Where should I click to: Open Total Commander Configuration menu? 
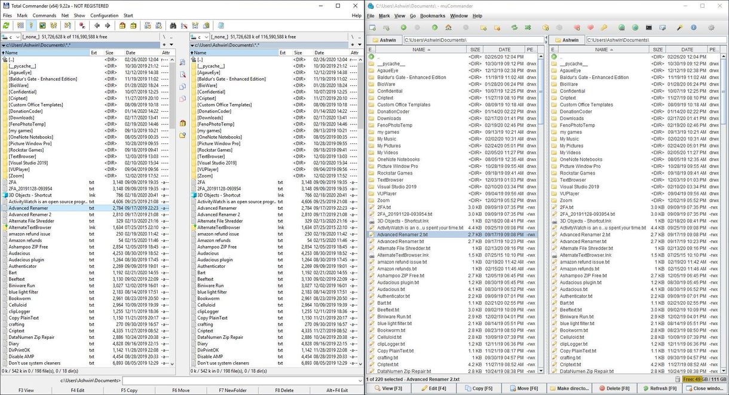(104, 16)
